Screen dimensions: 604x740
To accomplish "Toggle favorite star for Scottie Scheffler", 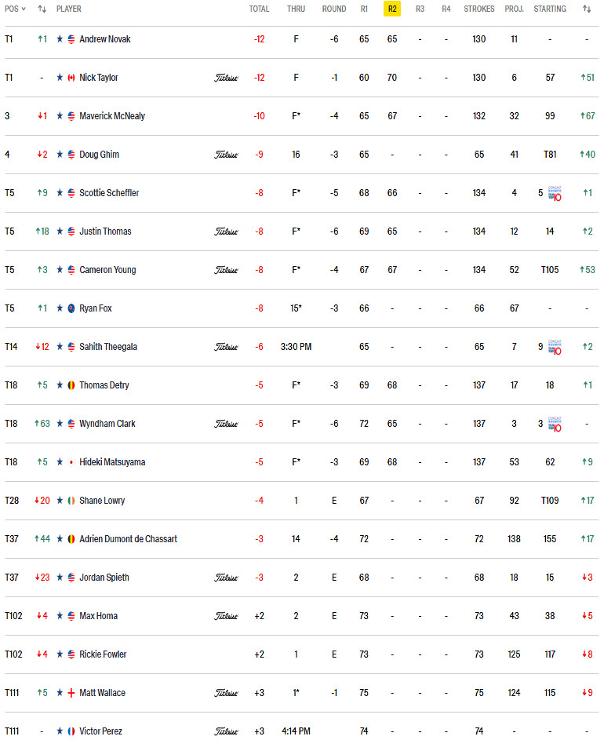I will pos(60,193).
